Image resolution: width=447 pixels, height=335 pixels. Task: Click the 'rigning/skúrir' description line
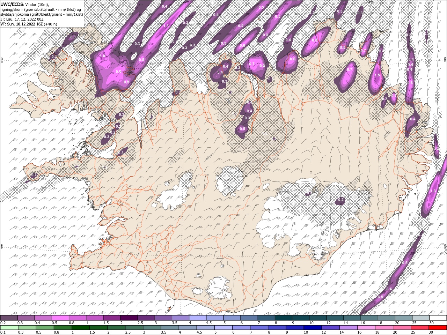tap(41, 9)
